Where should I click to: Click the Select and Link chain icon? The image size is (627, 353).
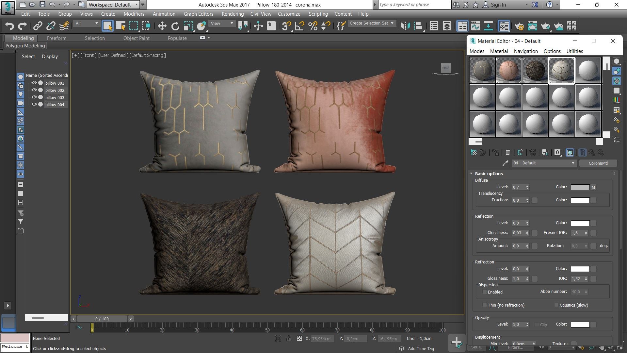click(38, 26)
